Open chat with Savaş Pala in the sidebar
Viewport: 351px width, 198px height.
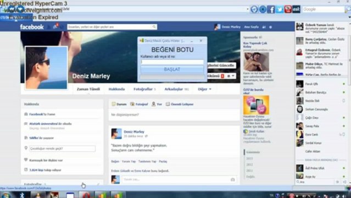(x=321, y=126)
